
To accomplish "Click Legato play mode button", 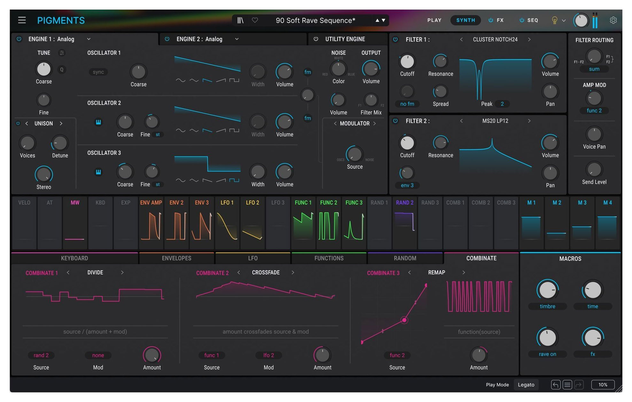I will click(x=526, y=385).
